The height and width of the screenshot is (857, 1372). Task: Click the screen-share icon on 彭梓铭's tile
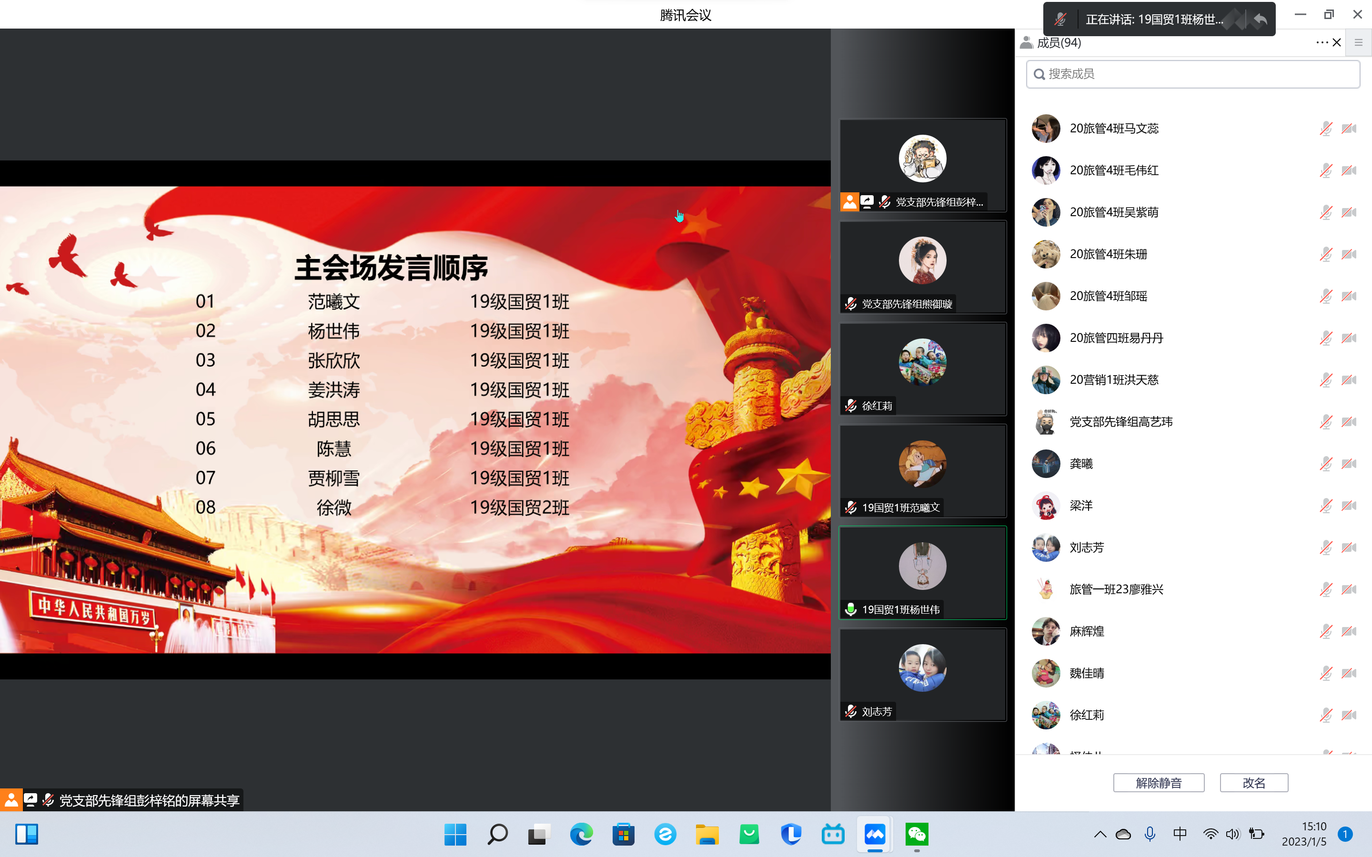point(867,201)
